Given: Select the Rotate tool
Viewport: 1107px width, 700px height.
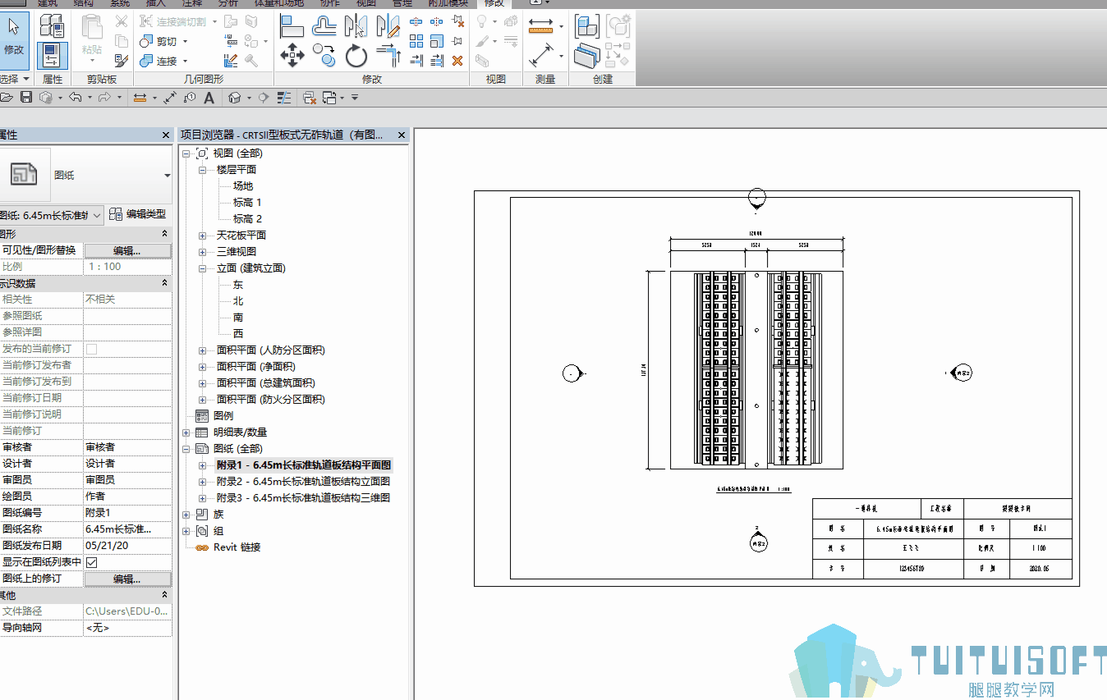Looking at the screenshot, I should (356, 56).
